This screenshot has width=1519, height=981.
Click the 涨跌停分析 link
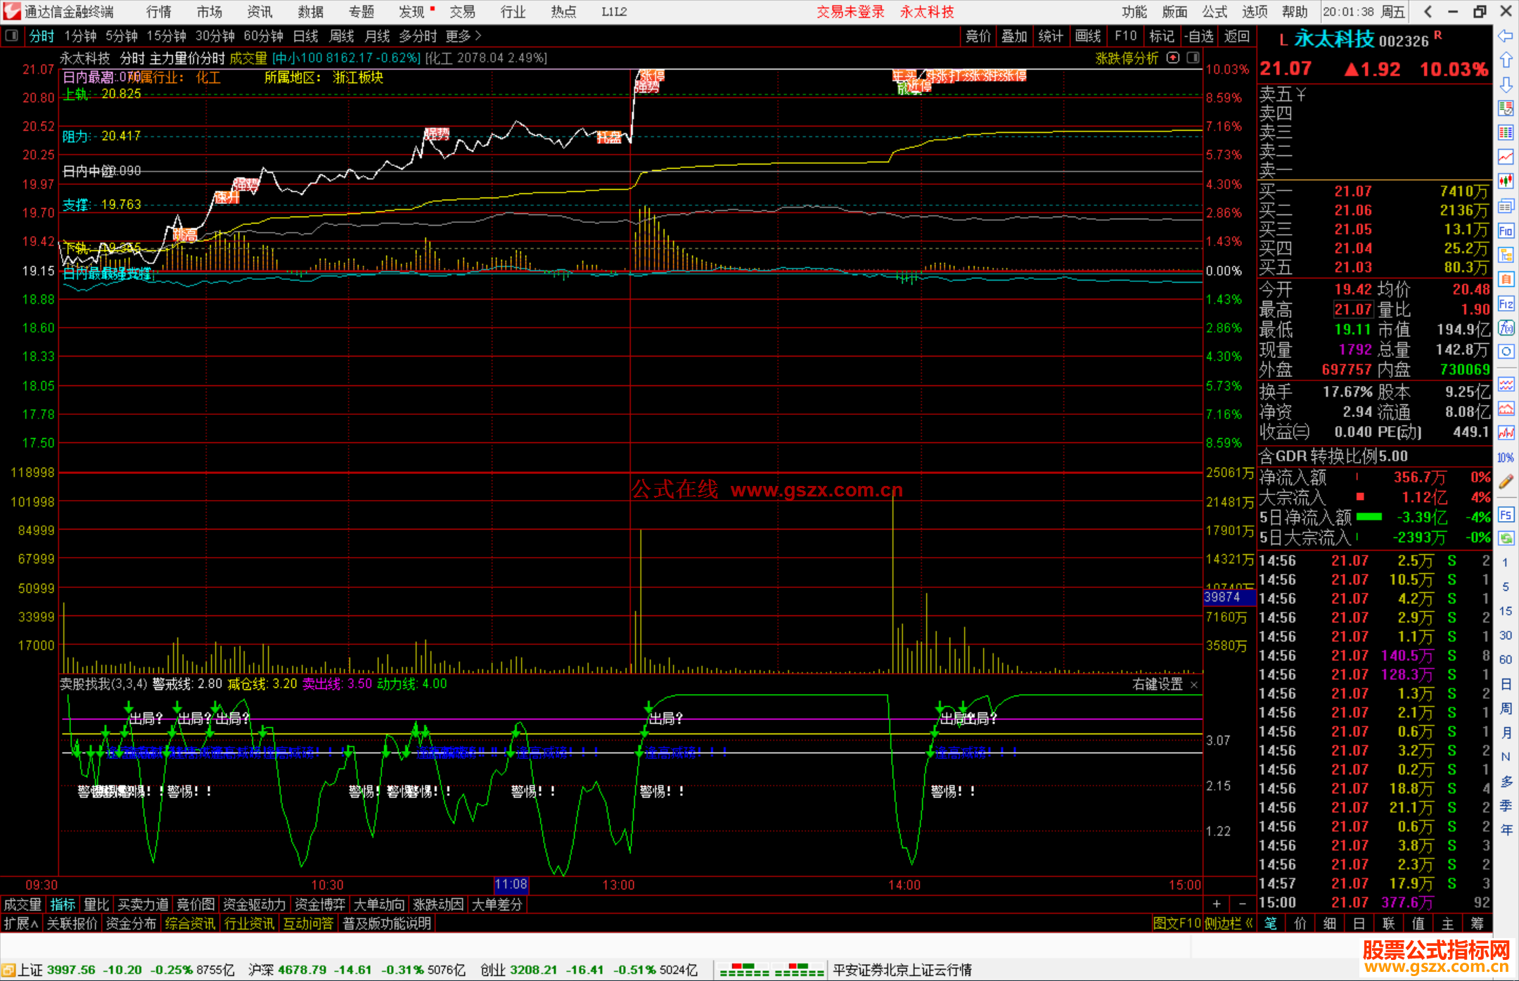pos(1127,58)
